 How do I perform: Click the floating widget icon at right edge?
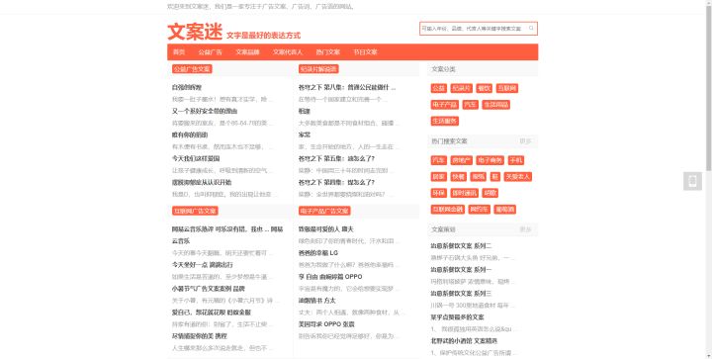pos(692,181)
